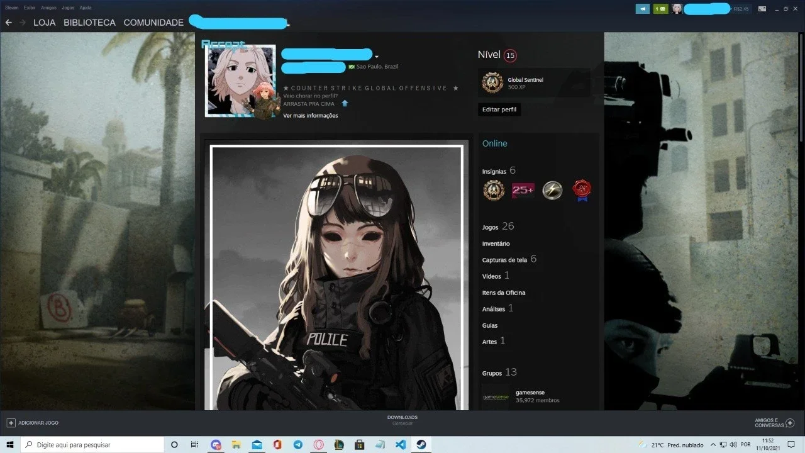Click ADICIONAR JOGO text
The width and height of the screenshot is (805, 453).
[x=38, y=423]
